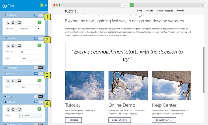208x125 pixels.
Task: Click the Help Center heading
Action: (164, 105)
